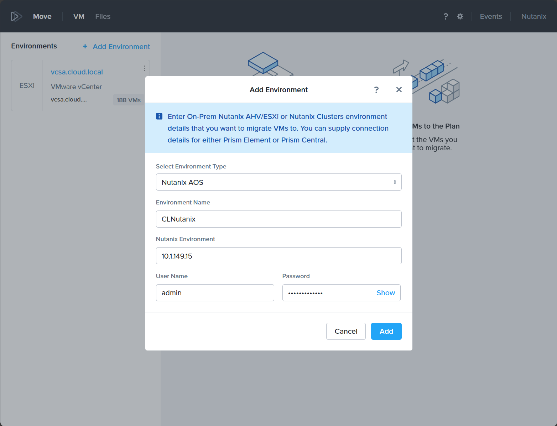Click the dialog help question mark icon
This screenshot has height=426, width=557.
(x=376, y=90)
